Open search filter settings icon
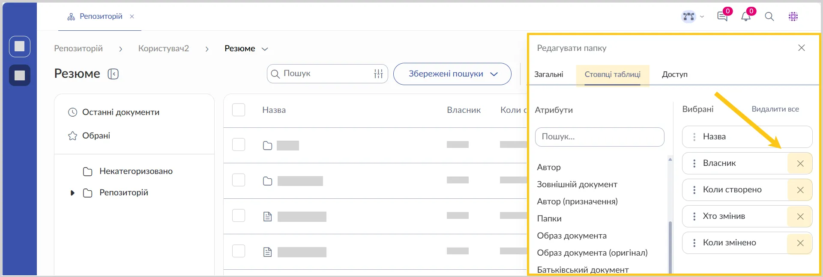This screenshot has width=823, height=277. tap(378, 74)
